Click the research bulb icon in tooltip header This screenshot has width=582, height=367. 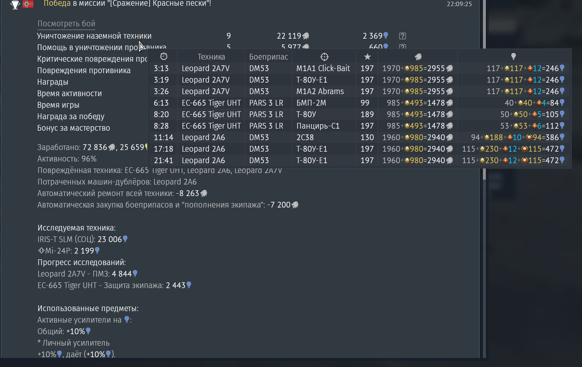tap(513, 56)
